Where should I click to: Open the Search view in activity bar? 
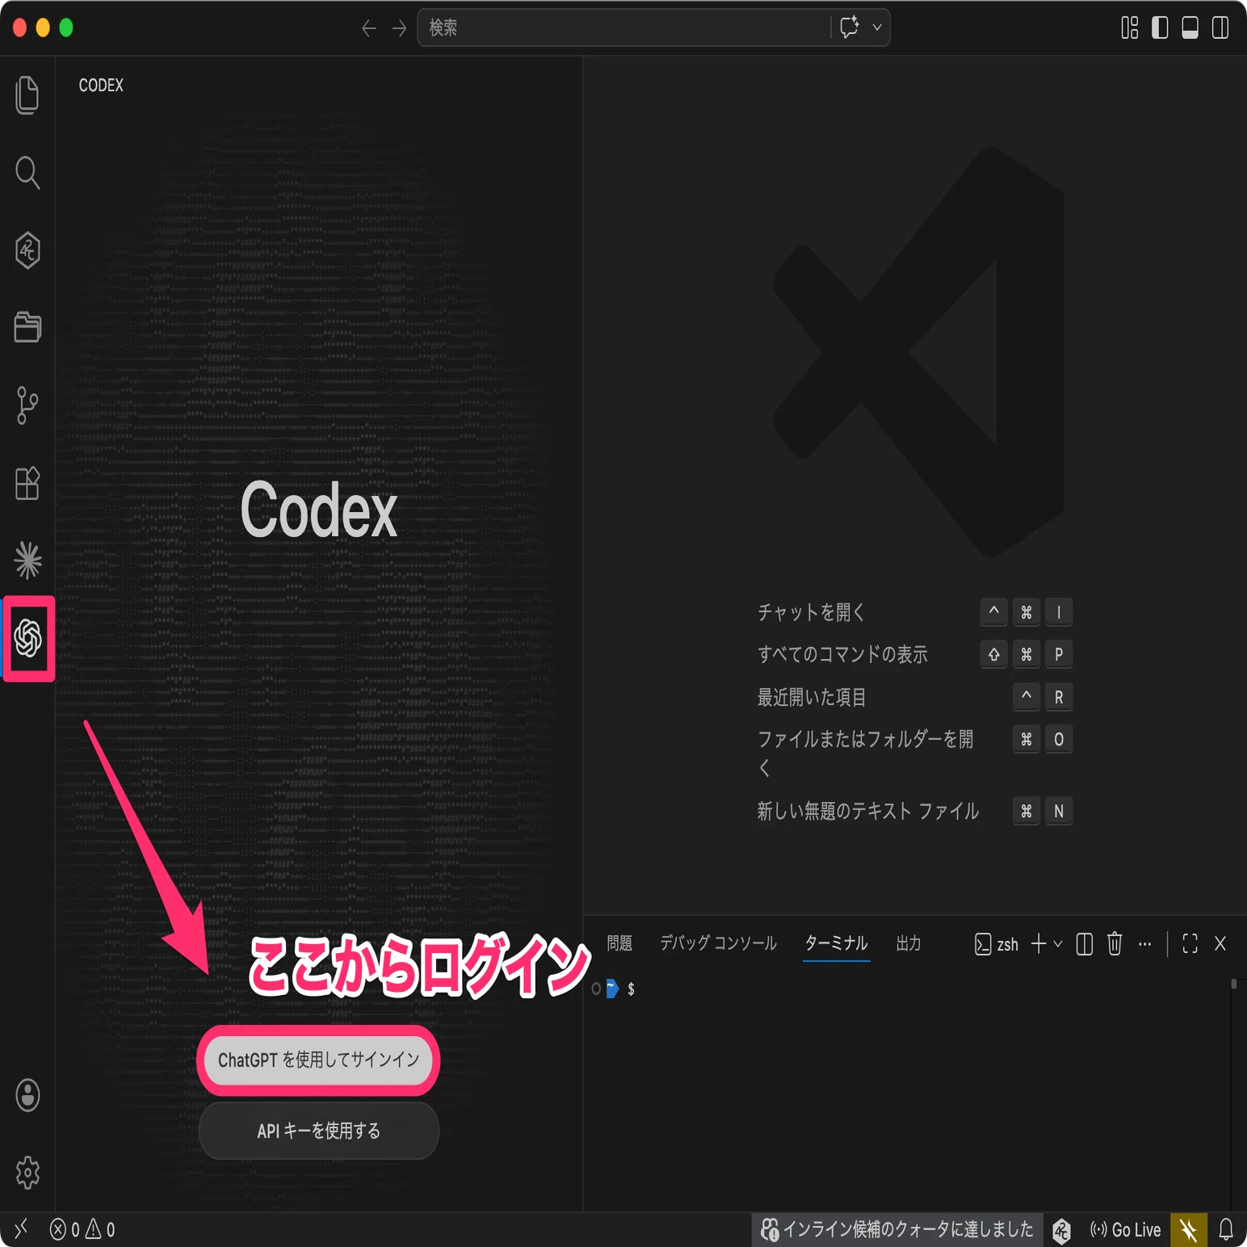pos(27,172)
